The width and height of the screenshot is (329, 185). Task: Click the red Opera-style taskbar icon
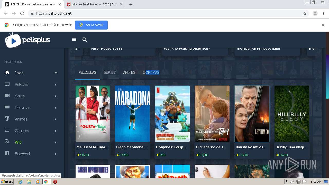click(55, 182)
